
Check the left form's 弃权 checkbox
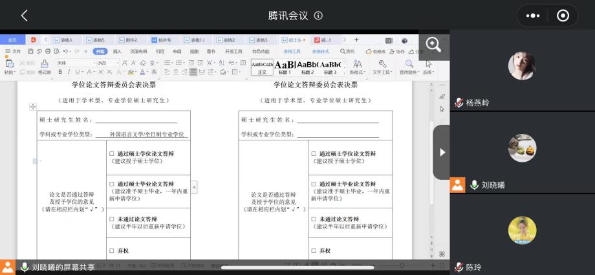[x=111, y=250]
